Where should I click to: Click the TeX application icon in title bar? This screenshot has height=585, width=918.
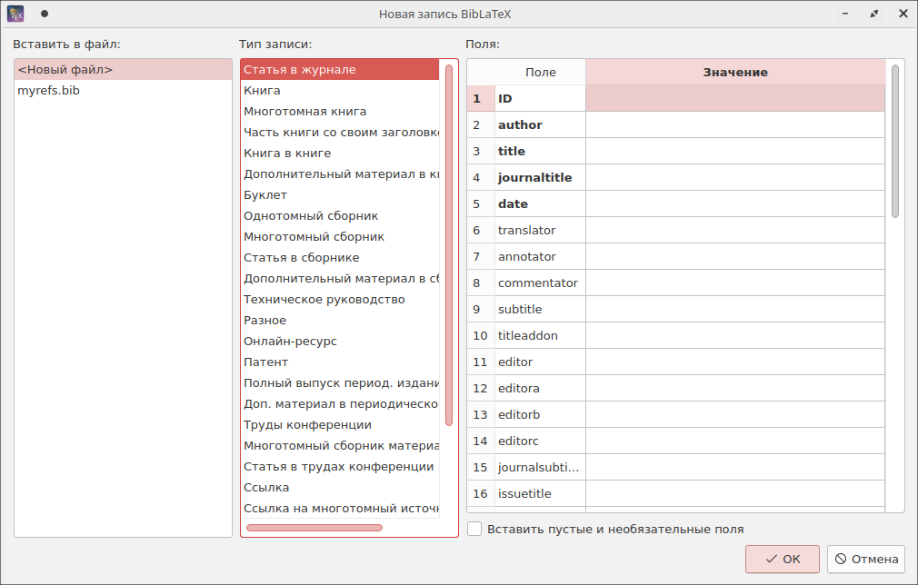15,14
